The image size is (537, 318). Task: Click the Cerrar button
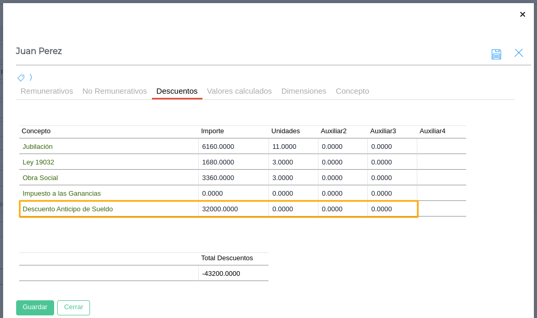[x=73, y=307]
